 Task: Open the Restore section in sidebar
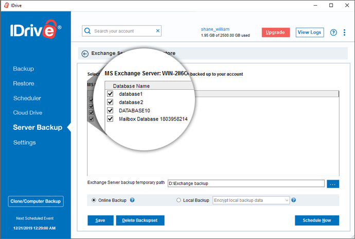click(24, 83)
